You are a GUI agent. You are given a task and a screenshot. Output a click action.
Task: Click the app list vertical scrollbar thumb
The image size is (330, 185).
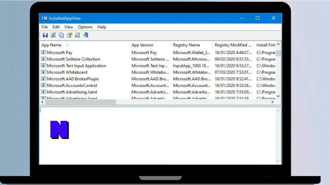[278, 53]
